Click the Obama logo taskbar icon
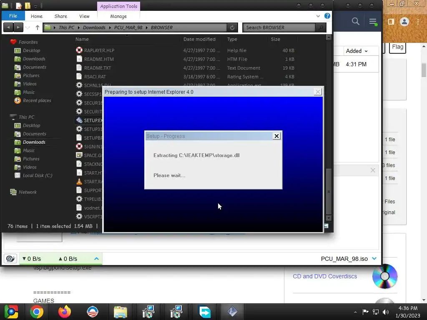 pyautogui.click(x=93, y=312)
